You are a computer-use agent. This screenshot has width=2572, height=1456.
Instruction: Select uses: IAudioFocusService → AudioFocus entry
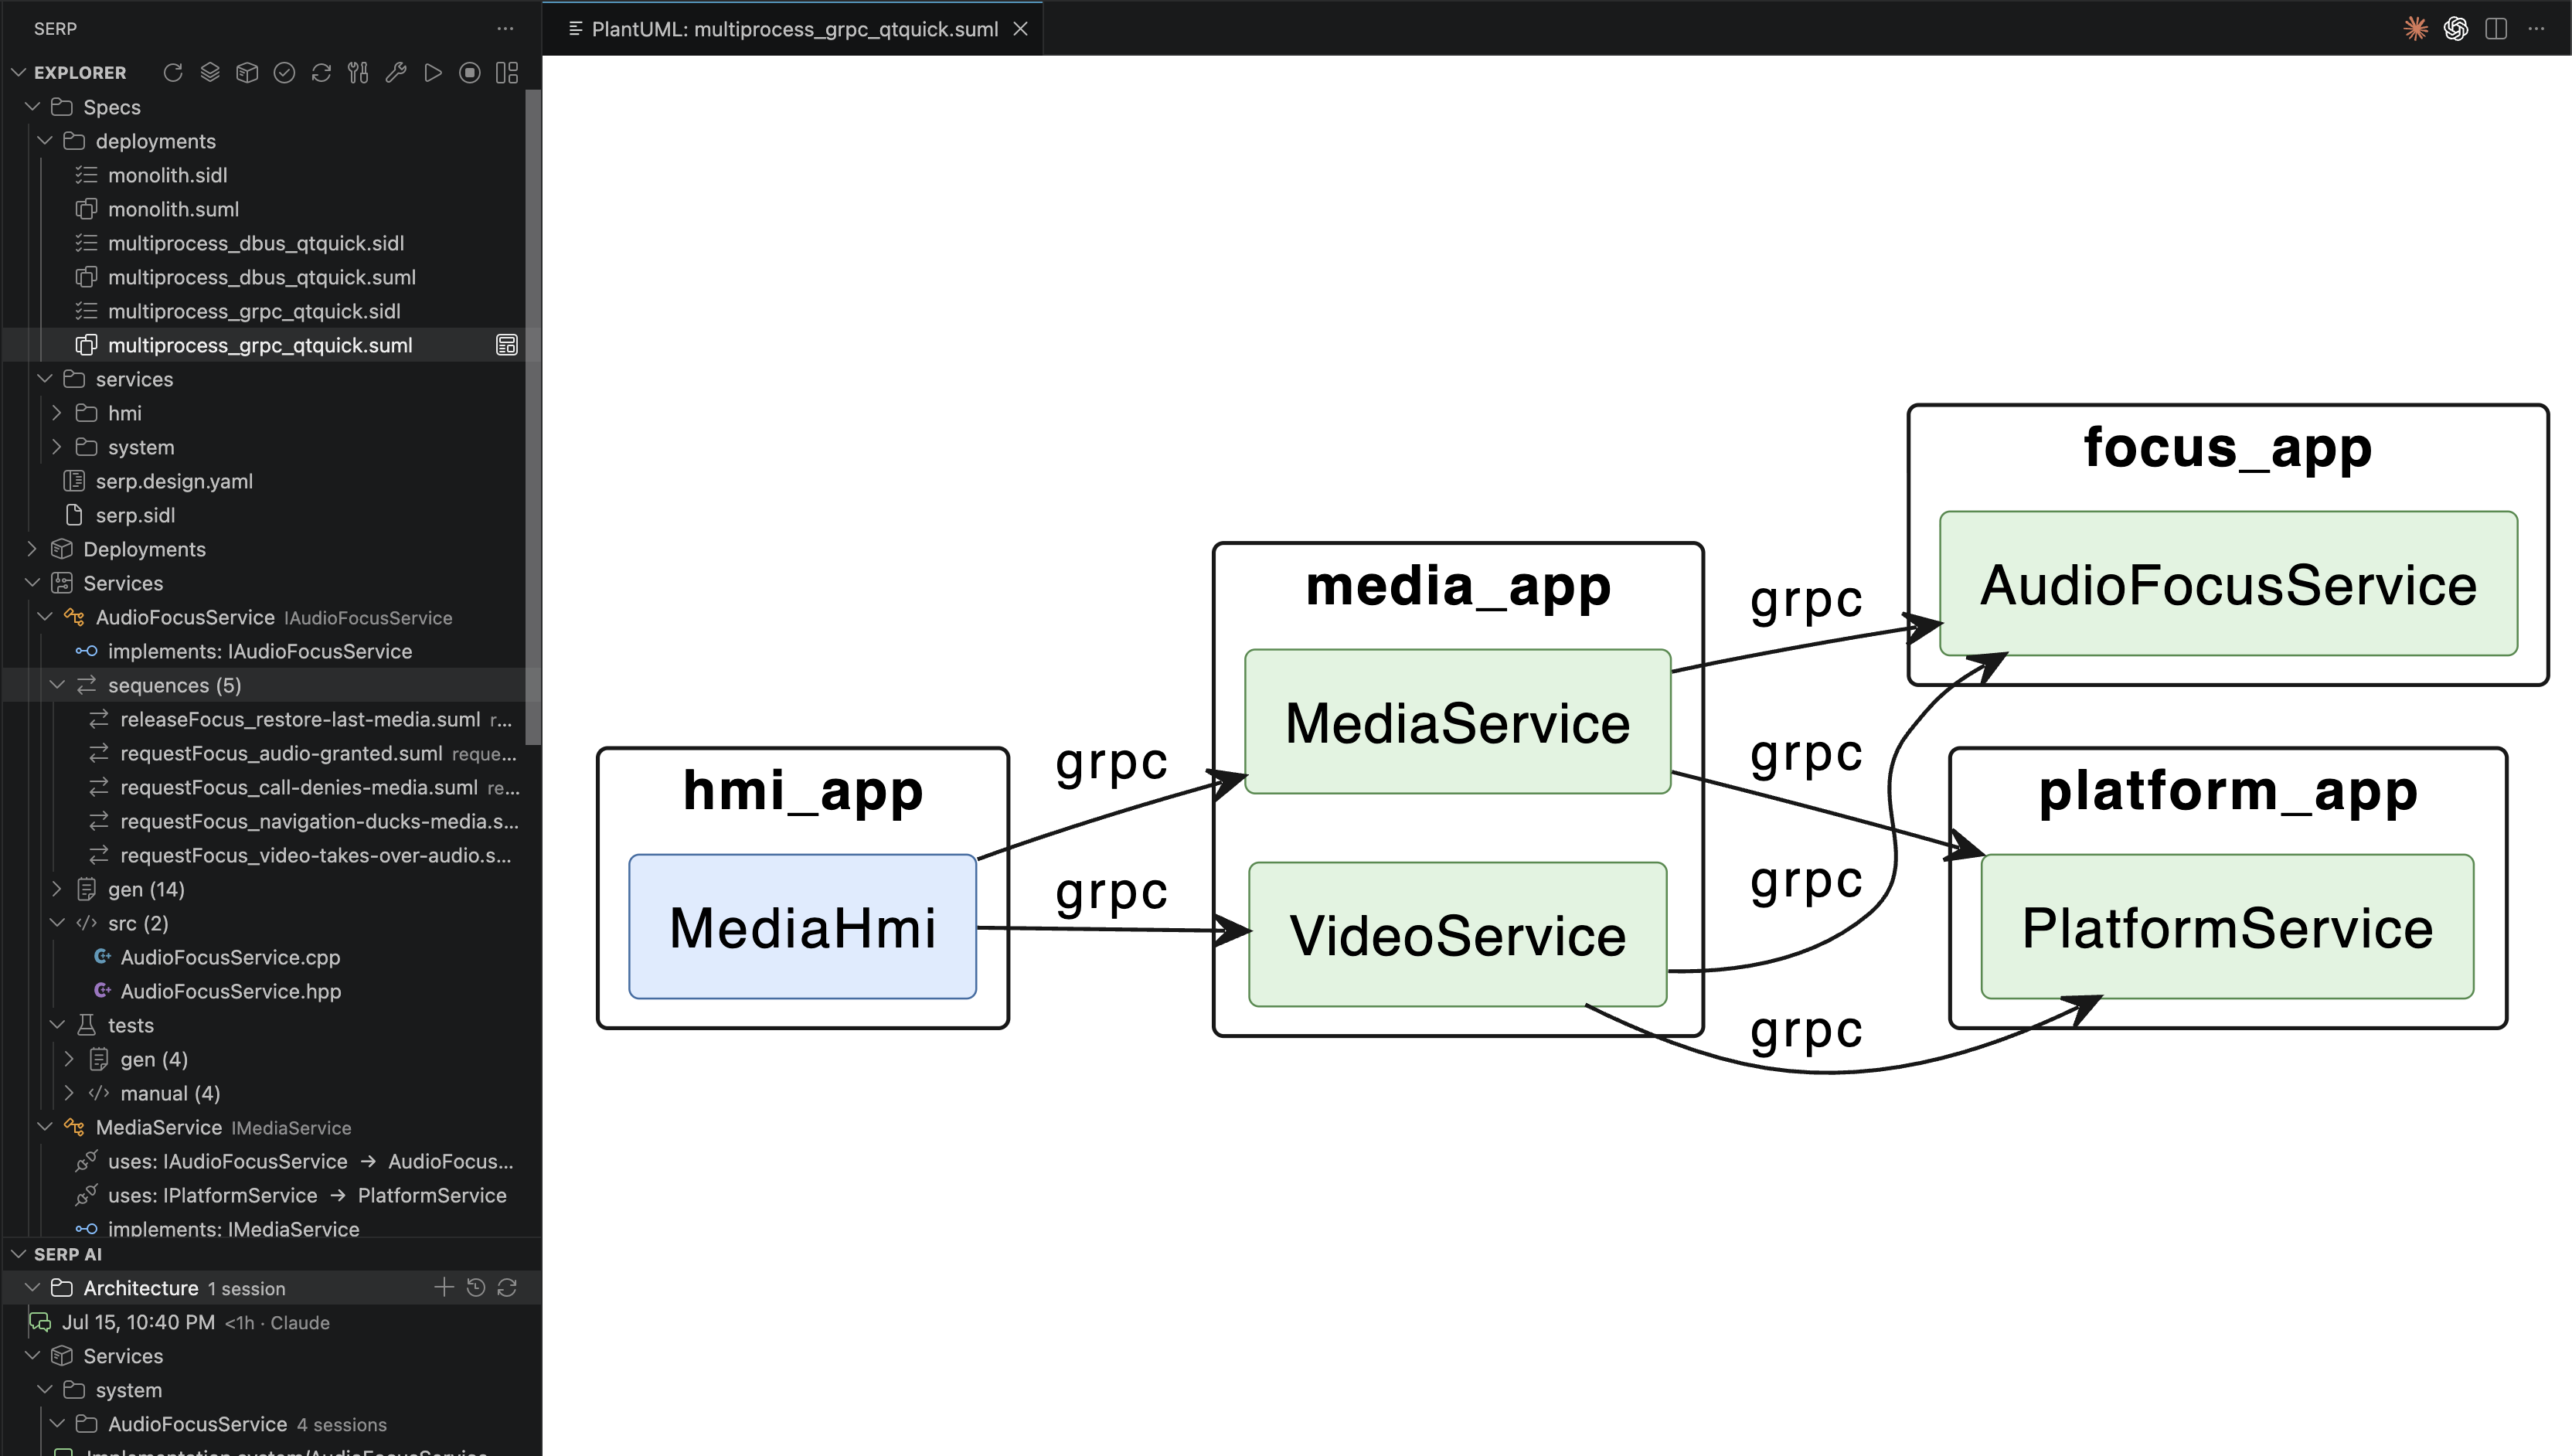265,1161
